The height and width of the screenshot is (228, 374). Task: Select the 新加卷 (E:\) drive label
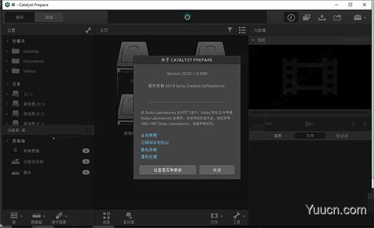click(x=34, y=114)
